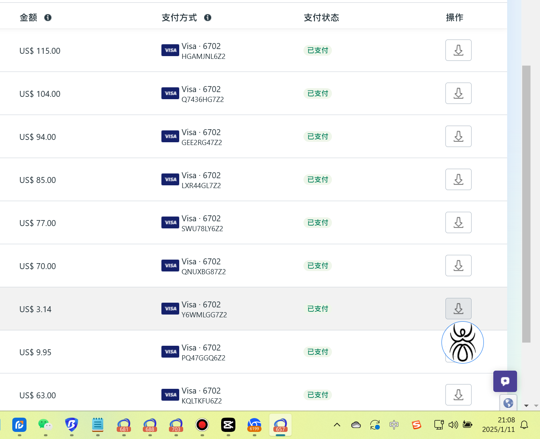Download receipt for the US$ 94.00 row
The width and height of the screenshot is (540, 439).
(x=458, y=136)
